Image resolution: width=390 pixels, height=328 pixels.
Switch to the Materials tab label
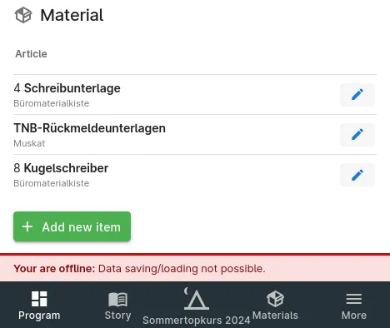[275, 316]
